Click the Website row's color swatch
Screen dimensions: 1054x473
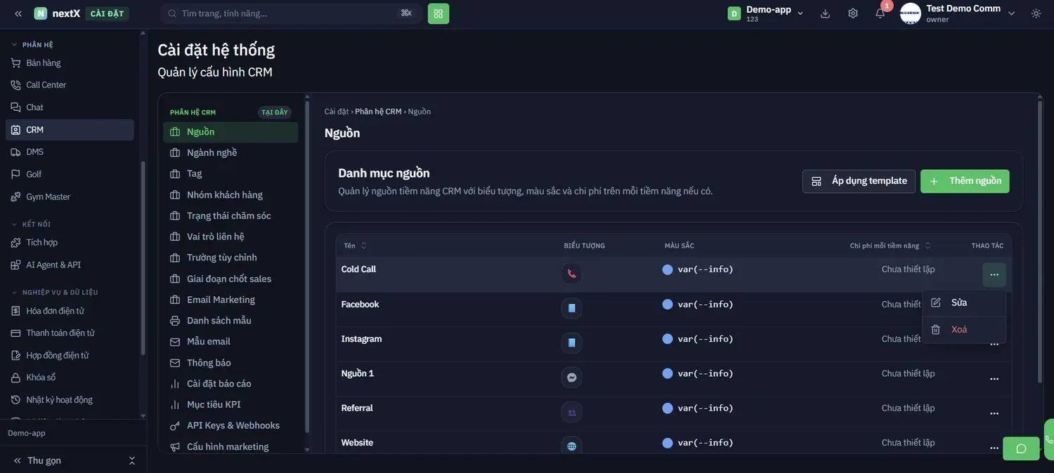(668, 443)
